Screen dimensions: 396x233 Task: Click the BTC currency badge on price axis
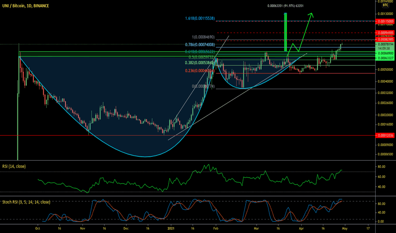click(385, 5)
